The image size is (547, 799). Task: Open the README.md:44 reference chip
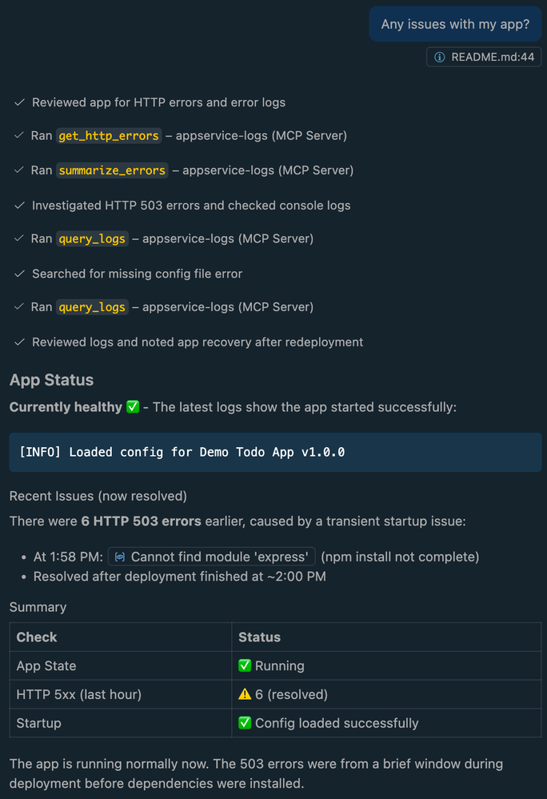click(484, 57)
